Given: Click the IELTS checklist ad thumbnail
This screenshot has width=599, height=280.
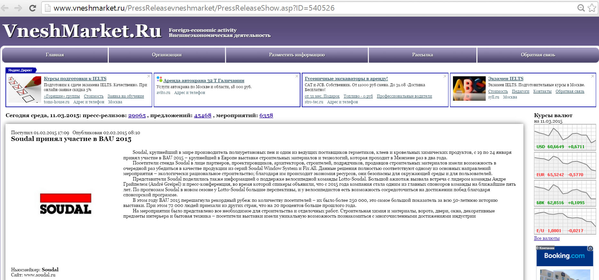Looking at the screenshot, I should (x=25, y=89).
